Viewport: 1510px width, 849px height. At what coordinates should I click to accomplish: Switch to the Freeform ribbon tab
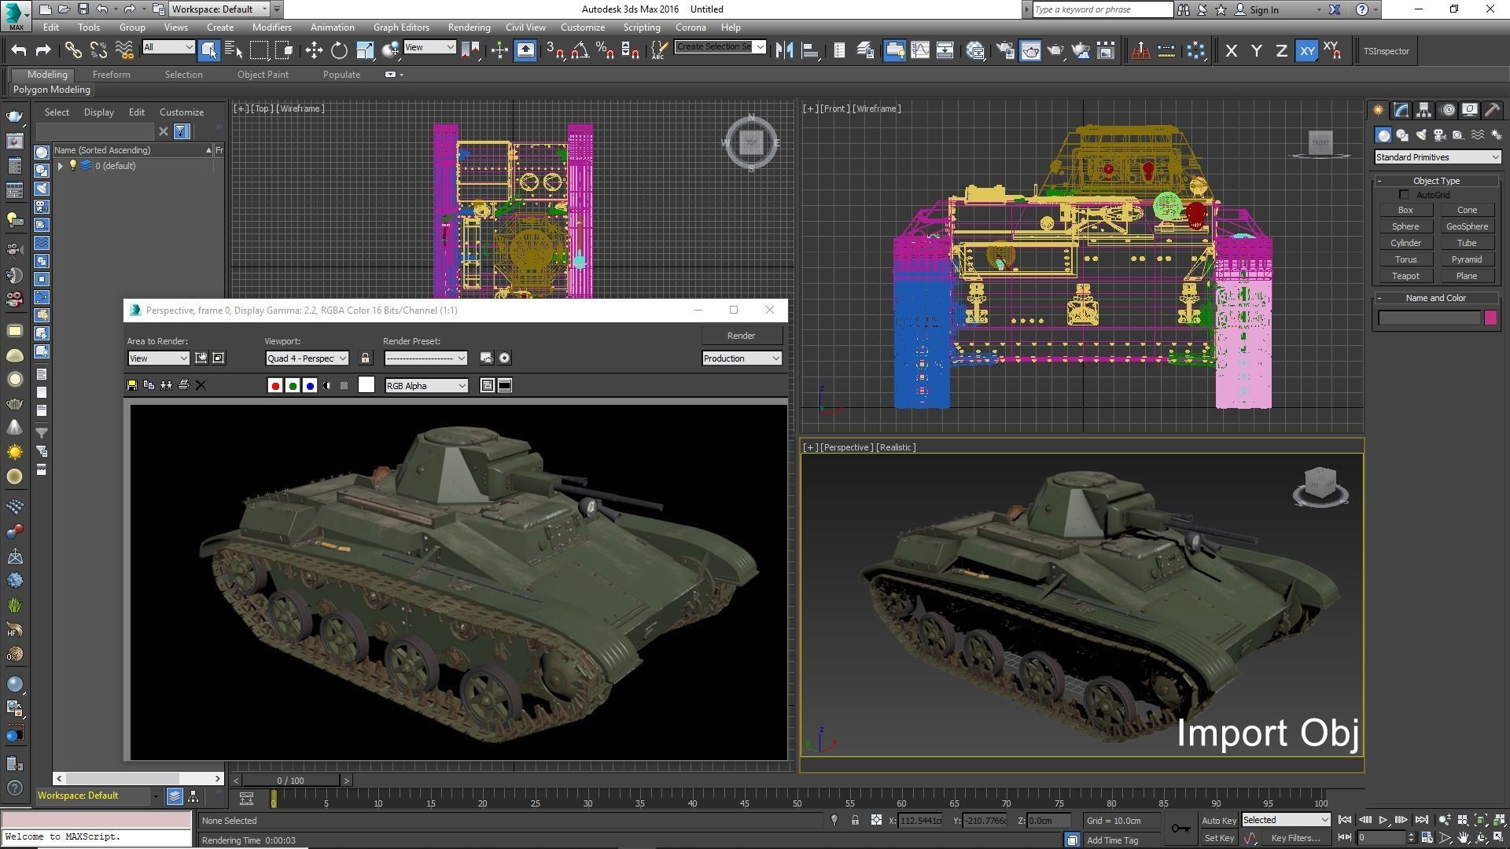click(111, 75)
